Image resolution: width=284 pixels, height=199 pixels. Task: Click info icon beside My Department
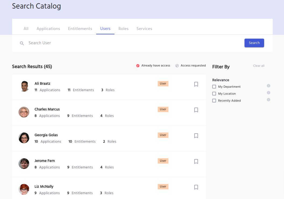(268, 86)
